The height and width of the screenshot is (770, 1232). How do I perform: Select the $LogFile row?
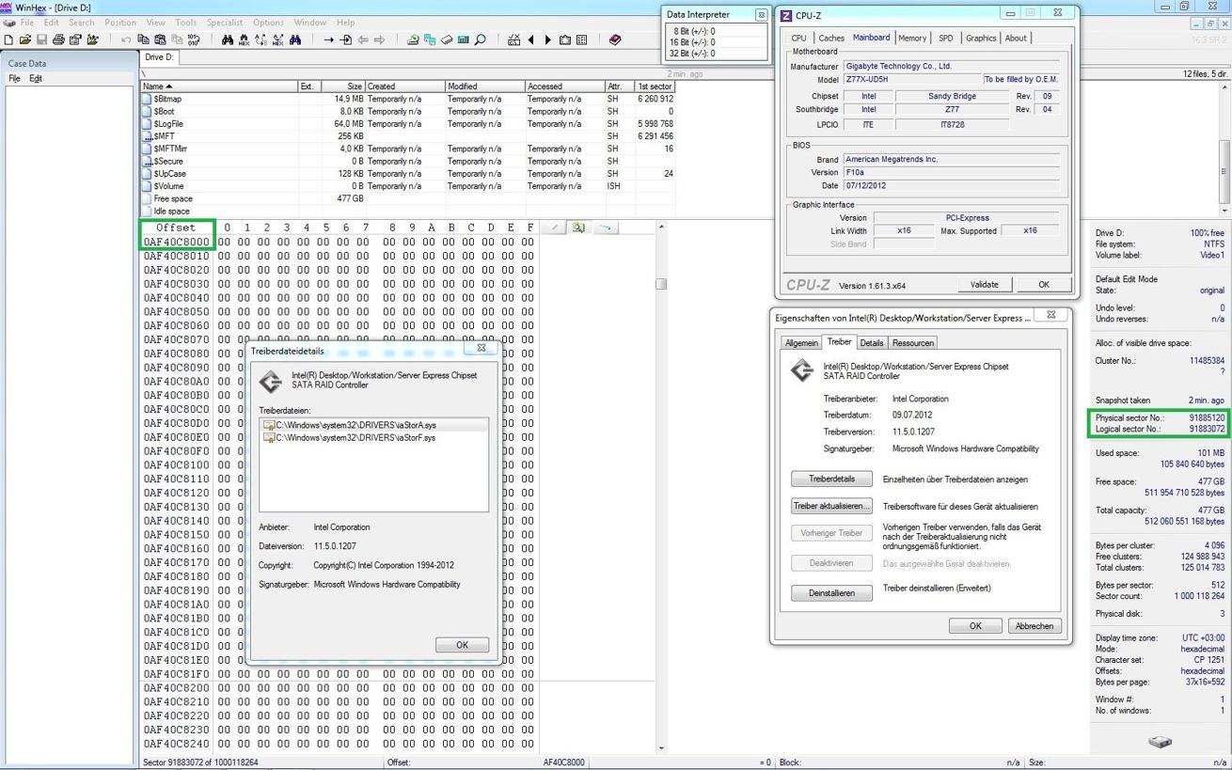pos(407,123)
